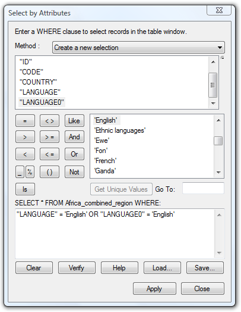This screenshot has width=241, height=312.
Task: Clear the query expression
Action: (x=34, y=268)
